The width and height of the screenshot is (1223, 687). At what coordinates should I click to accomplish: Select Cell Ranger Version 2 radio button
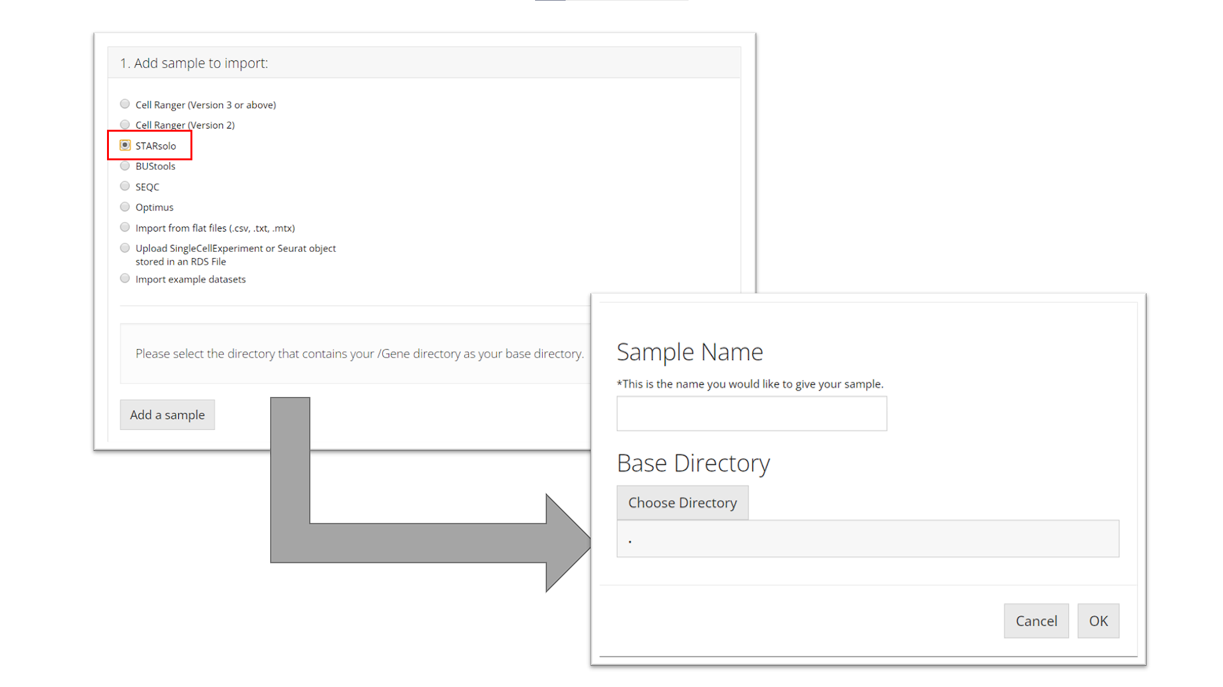[x=125, y=125]
